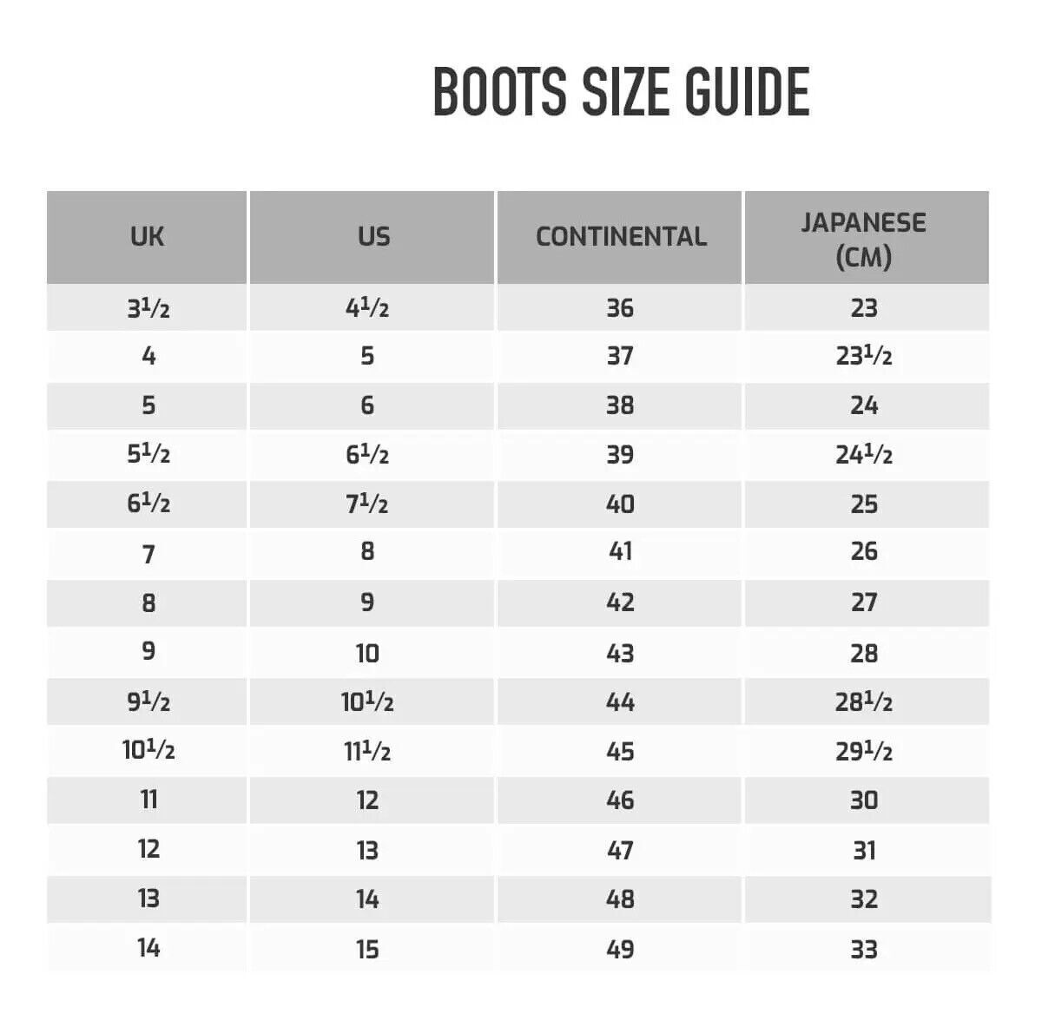The width and height of the screenshot is (1042, 1027).
Task: Click the BOOTS SIZE GUIDE title
Action: click(x=621, y=91)
